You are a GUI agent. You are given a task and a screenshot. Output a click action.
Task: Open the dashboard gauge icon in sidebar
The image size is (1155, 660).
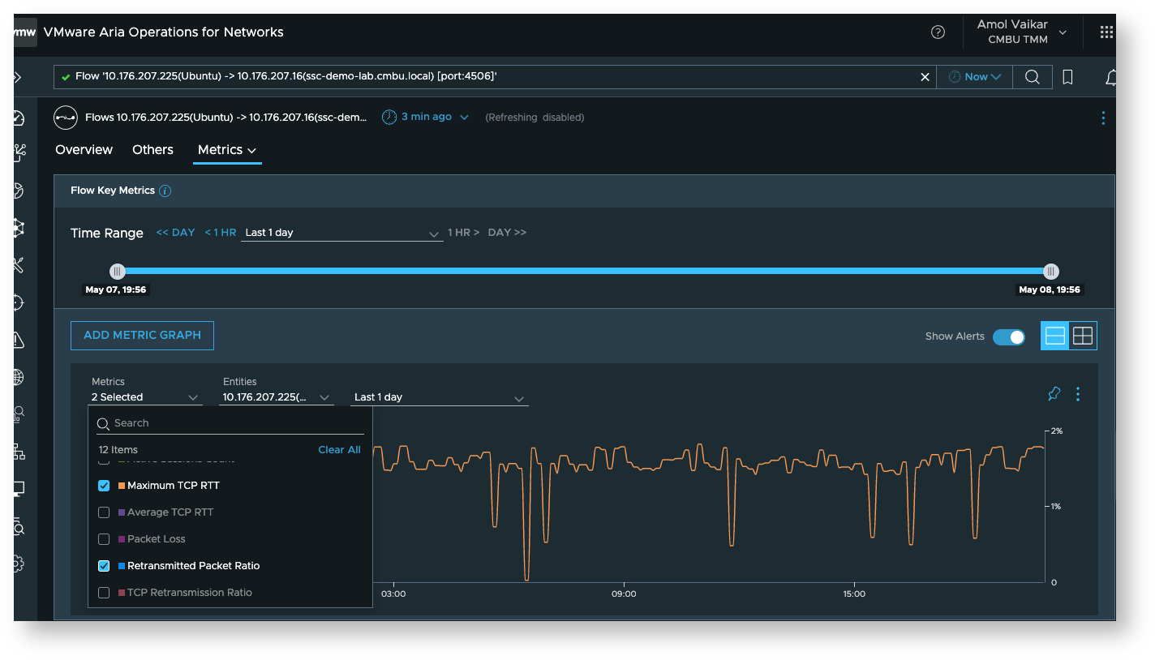point(19,119)
